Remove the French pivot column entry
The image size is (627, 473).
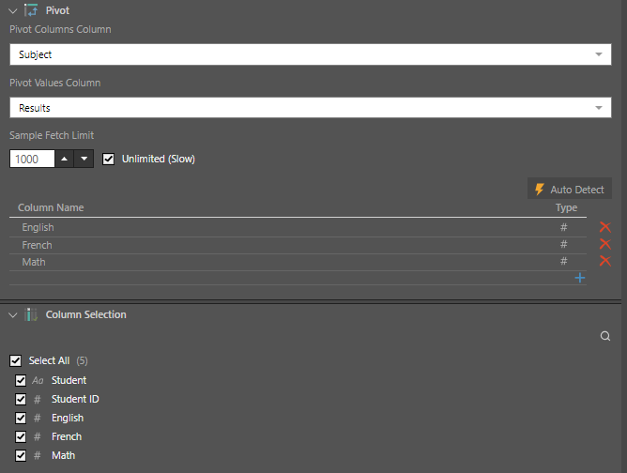click(604, 244)
